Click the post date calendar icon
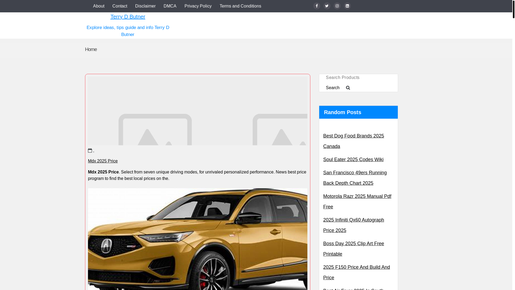 (90, 150)
